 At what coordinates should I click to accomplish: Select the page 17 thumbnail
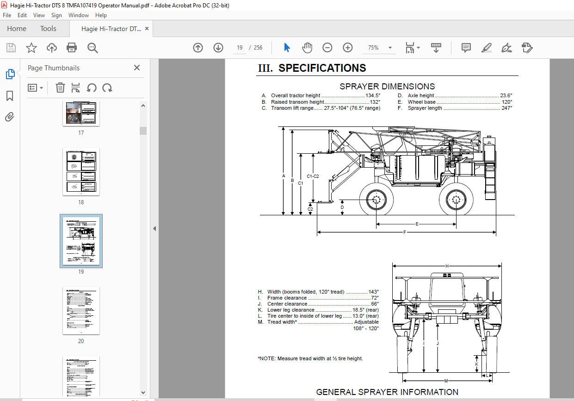(81, 113)
